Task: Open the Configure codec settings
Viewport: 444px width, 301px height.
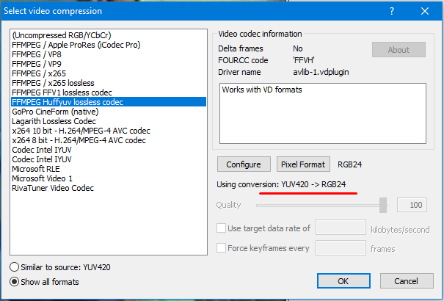Action: 243,164
